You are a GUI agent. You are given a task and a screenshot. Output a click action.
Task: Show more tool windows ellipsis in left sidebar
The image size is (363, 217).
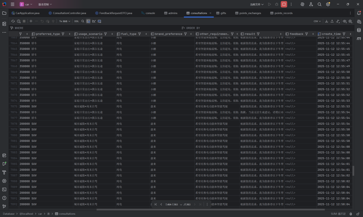click(4, 32)
